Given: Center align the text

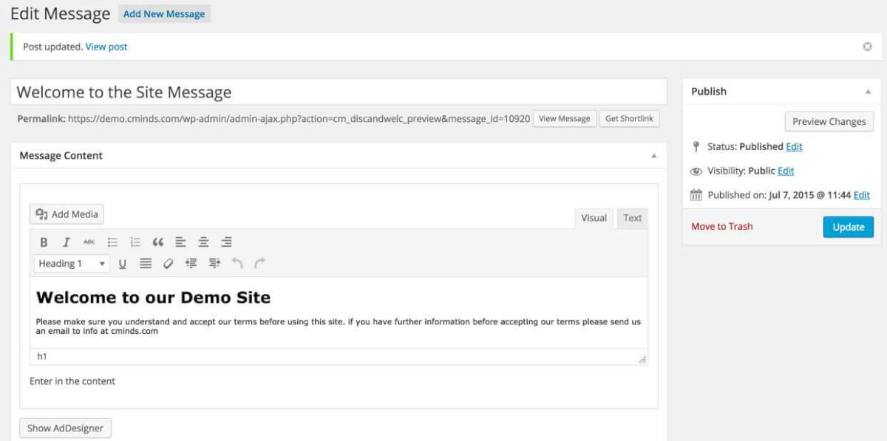Looking at the screenshot, I should tap(203, 242).
